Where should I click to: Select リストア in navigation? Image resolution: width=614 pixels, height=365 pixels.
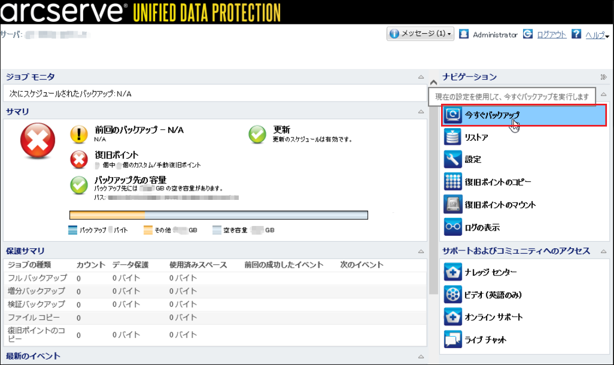476,137
